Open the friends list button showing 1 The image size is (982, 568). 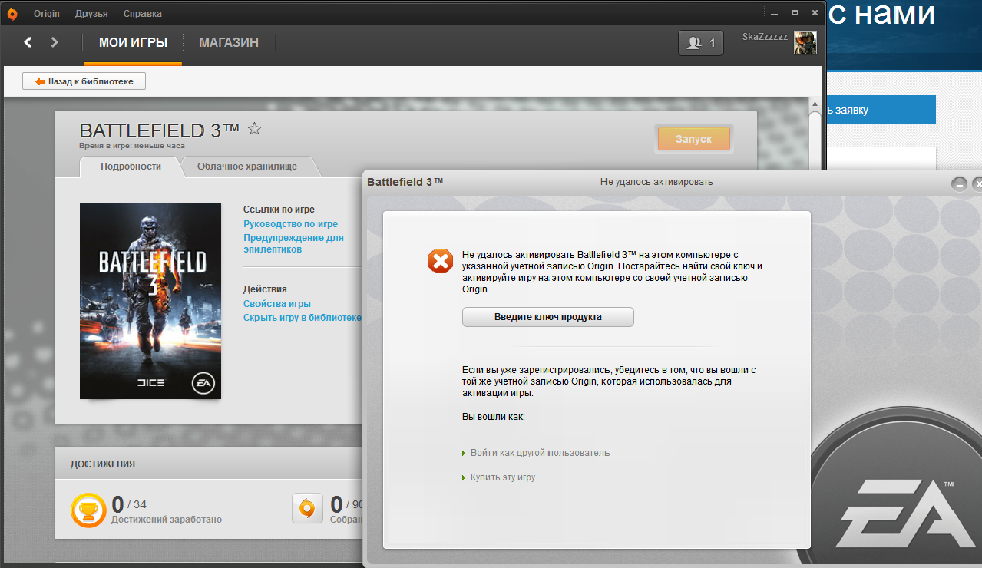(701, 43)
